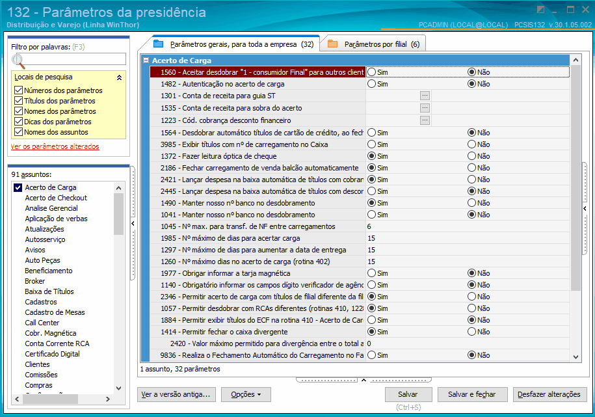Uncheck Títulos dos parâmetros checkbox
The height and width of the screenshot is (417, 595).
(x=18, y=101)
